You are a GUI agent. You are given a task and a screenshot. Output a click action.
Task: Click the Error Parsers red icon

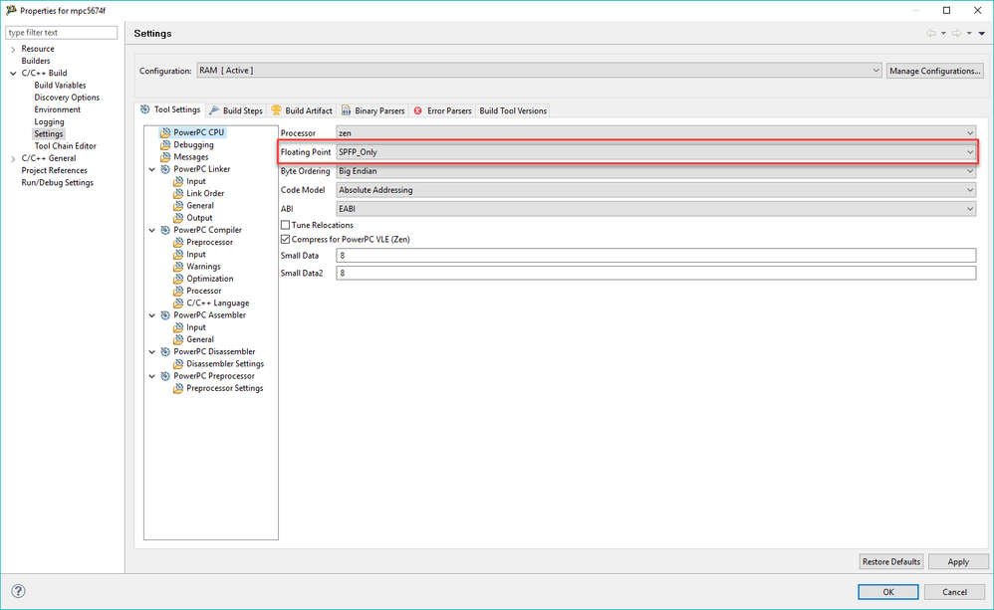point(417,110)
